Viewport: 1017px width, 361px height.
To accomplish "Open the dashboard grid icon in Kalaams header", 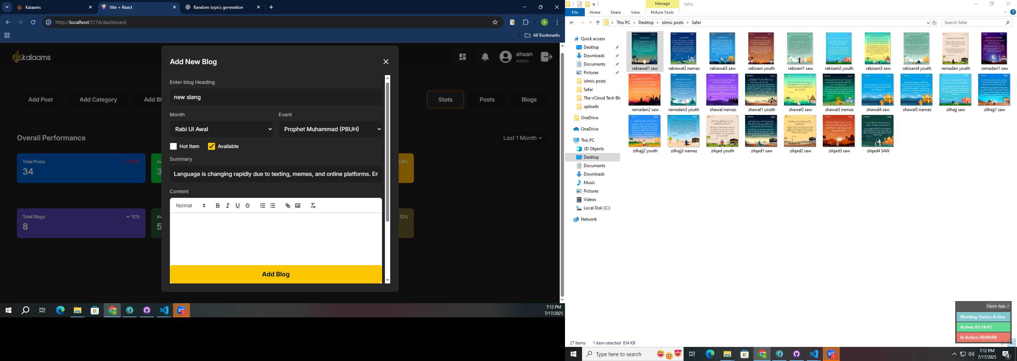I will coord(463,57).
